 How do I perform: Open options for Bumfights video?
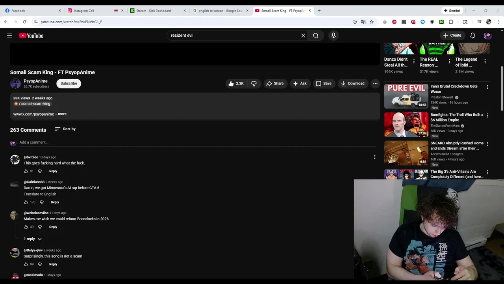(487, 116)
